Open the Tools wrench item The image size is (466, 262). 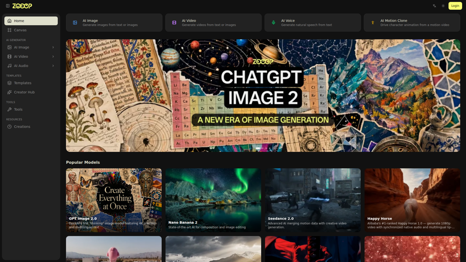(31, 109)
